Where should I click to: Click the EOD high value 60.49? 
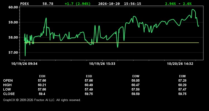89,85
